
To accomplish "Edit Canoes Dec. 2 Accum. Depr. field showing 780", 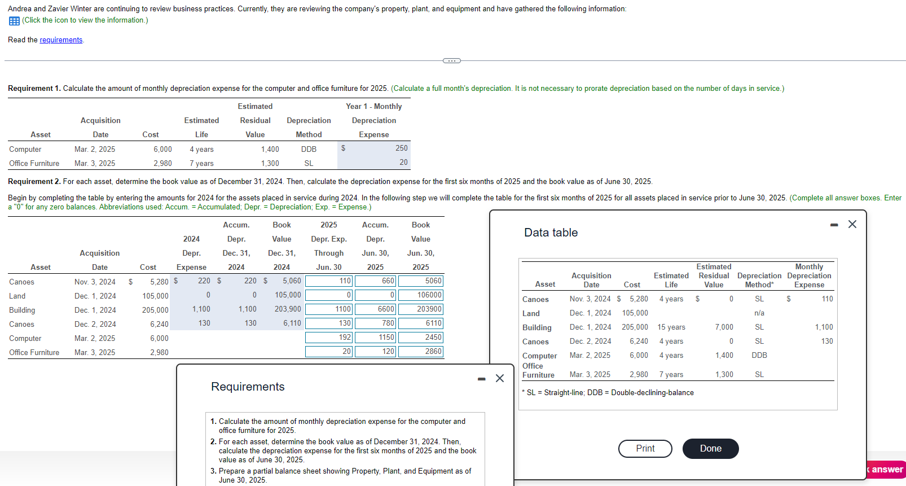I will (375, 323).
